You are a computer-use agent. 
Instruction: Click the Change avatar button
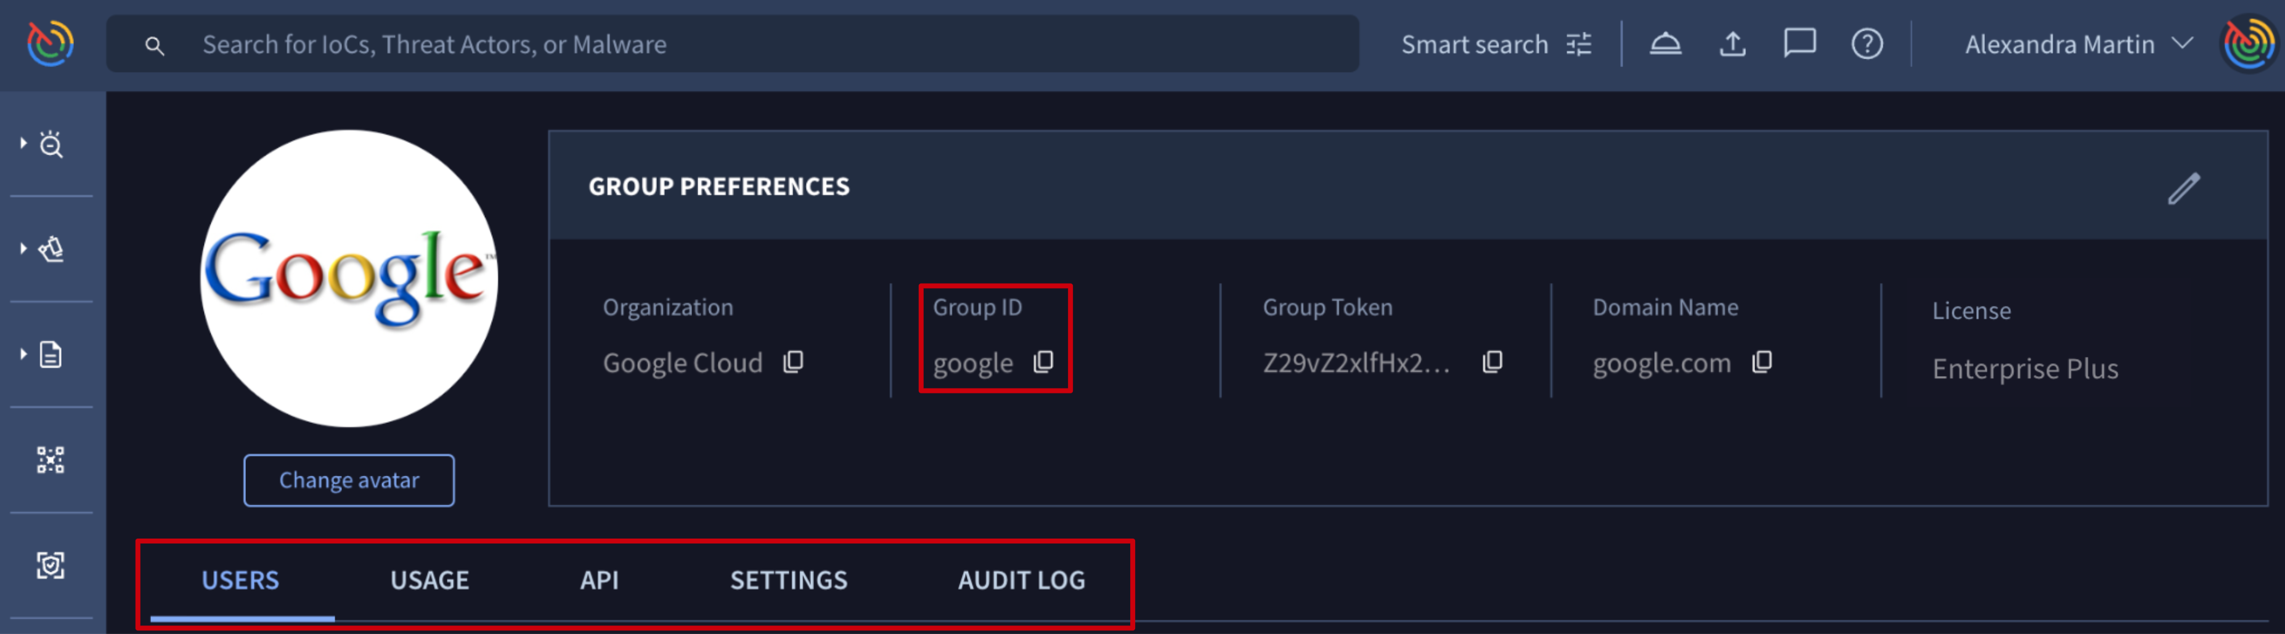coord(349,480)
